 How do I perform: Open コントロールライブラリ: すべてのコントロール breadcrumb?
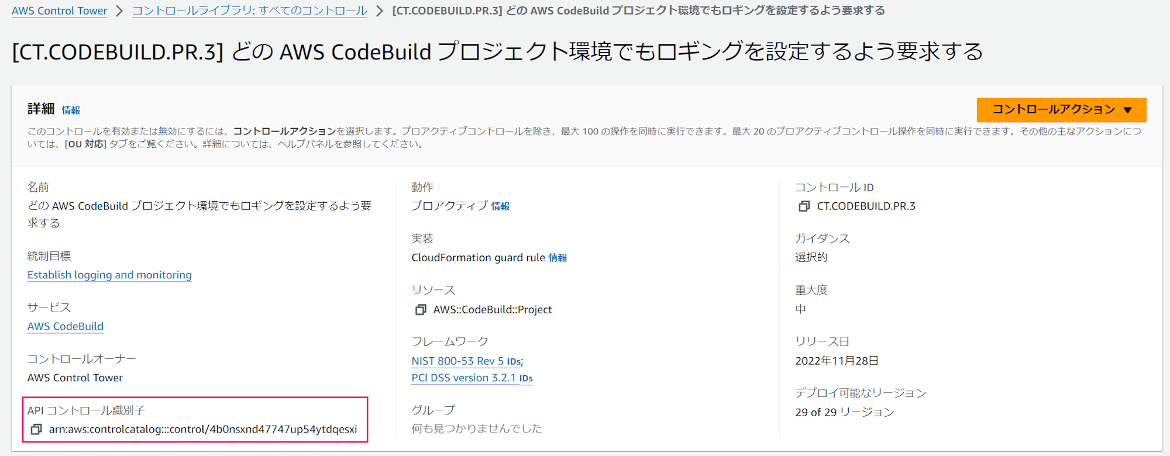250,11
